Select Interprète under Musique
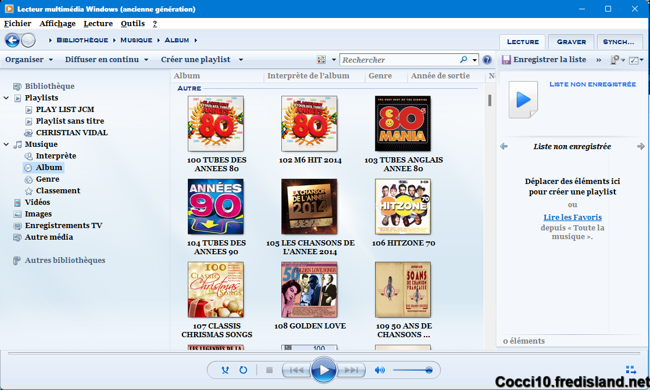 tap(56, 156)
